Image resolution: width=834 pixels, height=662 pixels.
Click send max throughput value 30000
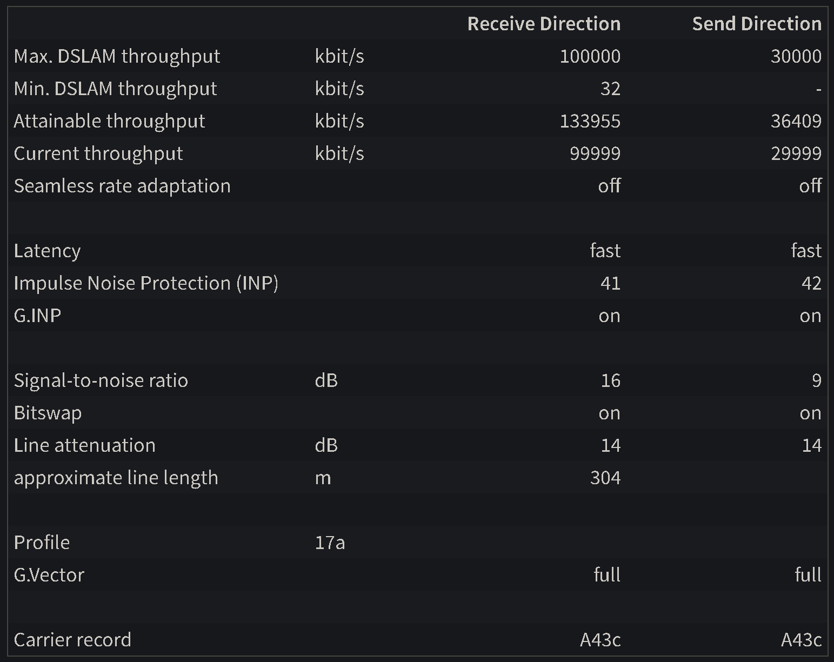796,56
